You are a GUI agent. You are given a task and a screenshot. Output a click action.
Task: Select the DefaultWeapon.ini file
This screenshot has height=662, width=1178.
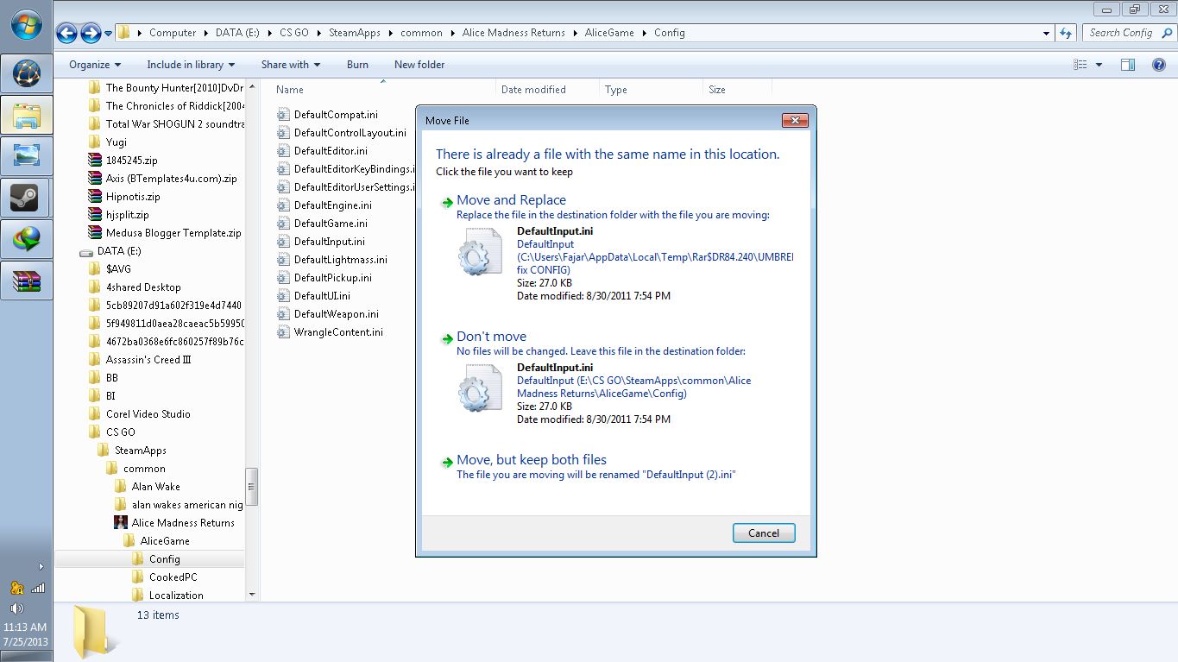tap(328, 314)
